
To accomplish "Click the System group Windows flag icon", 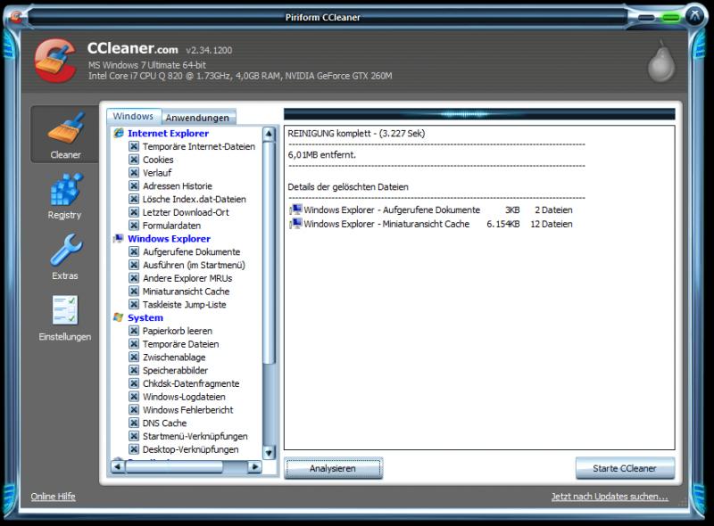I will point(119,317).
